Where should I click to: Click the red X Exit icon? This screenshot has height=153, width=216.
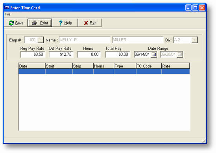pos(86,23)
